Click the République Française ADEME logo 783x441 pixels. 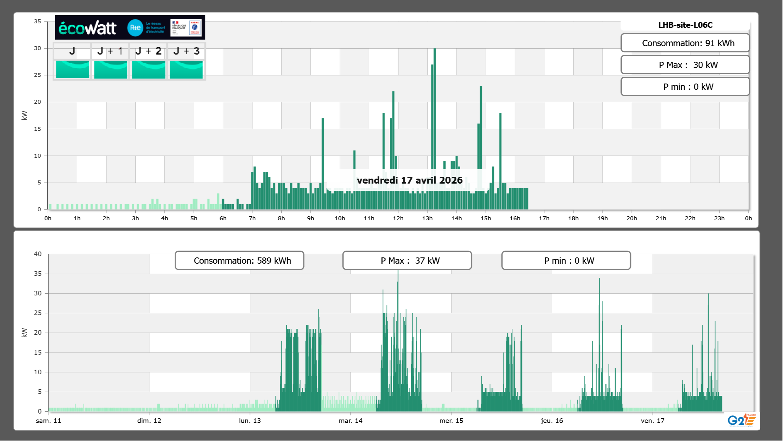tap(186, 28)
